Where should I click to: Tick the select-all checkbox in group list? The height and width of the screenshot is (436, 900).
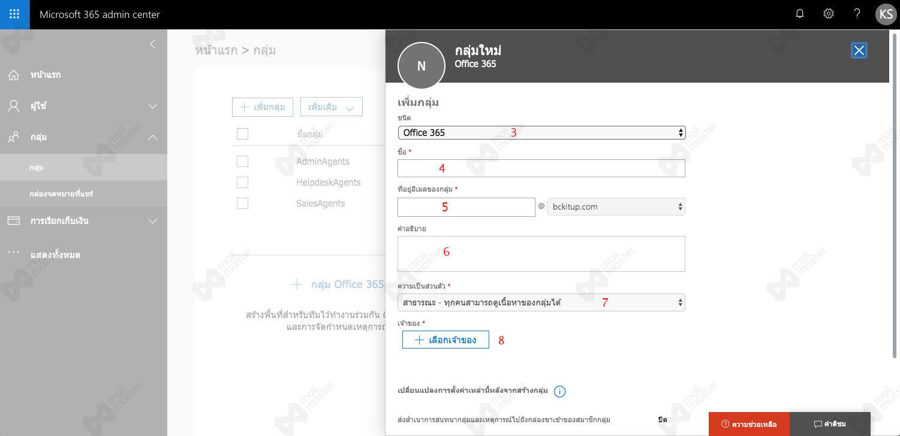tap(242, 134)
